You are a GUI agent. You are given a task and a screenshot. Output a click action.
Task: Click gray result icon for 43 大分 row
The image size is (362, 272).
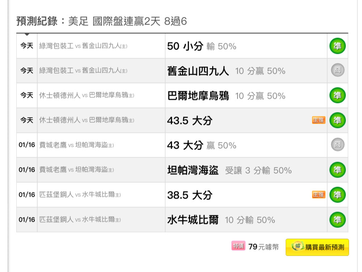tap(337, 145)
